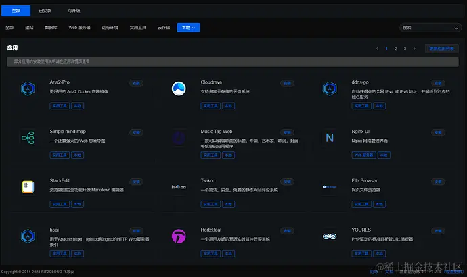Screen dimensions: 467x277
Task: Install the HertzBeat app
Action: click(x=288, y=231)
